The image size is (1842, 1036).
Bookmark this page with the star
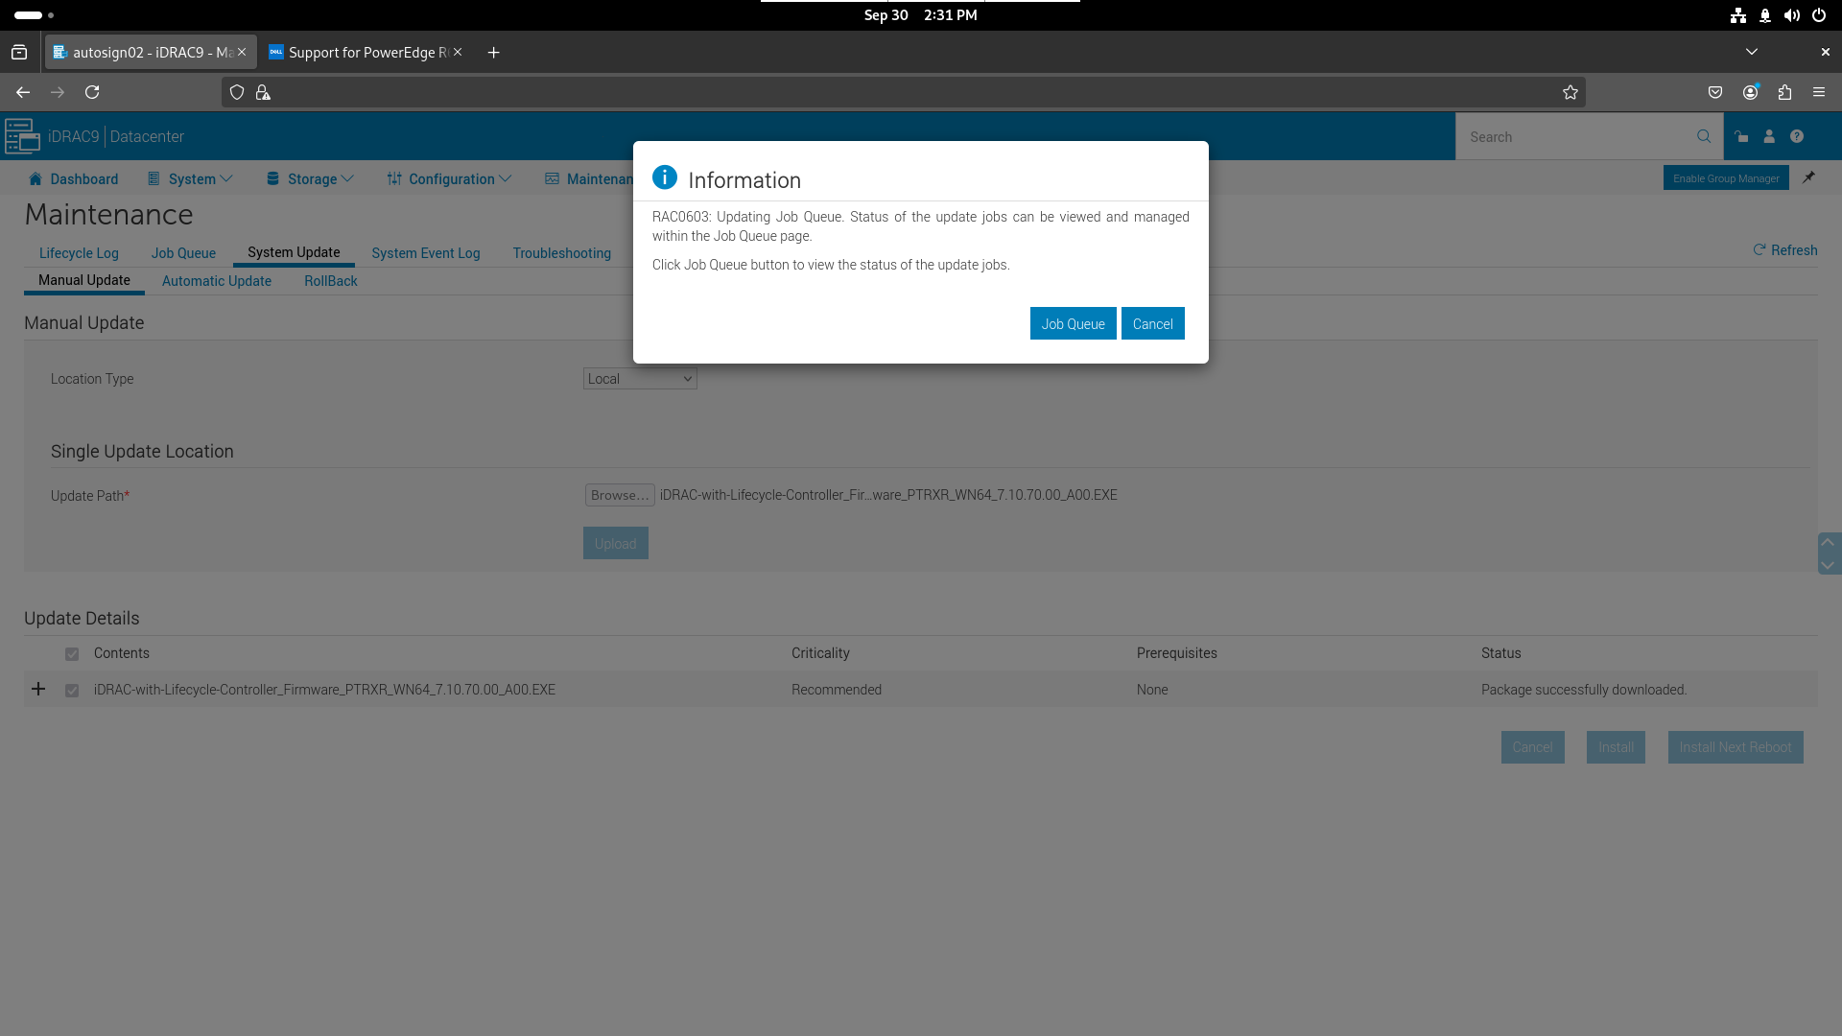(x=1570, y=92)
